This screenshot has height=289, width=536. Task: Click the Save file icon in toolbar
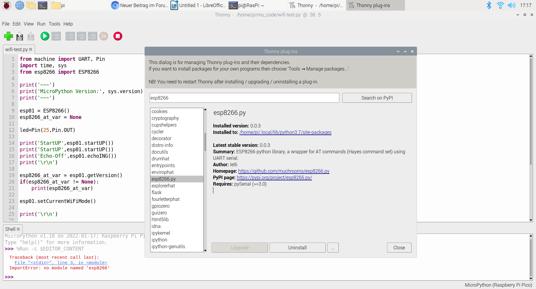pyautogui.click(x=31, y=36)
